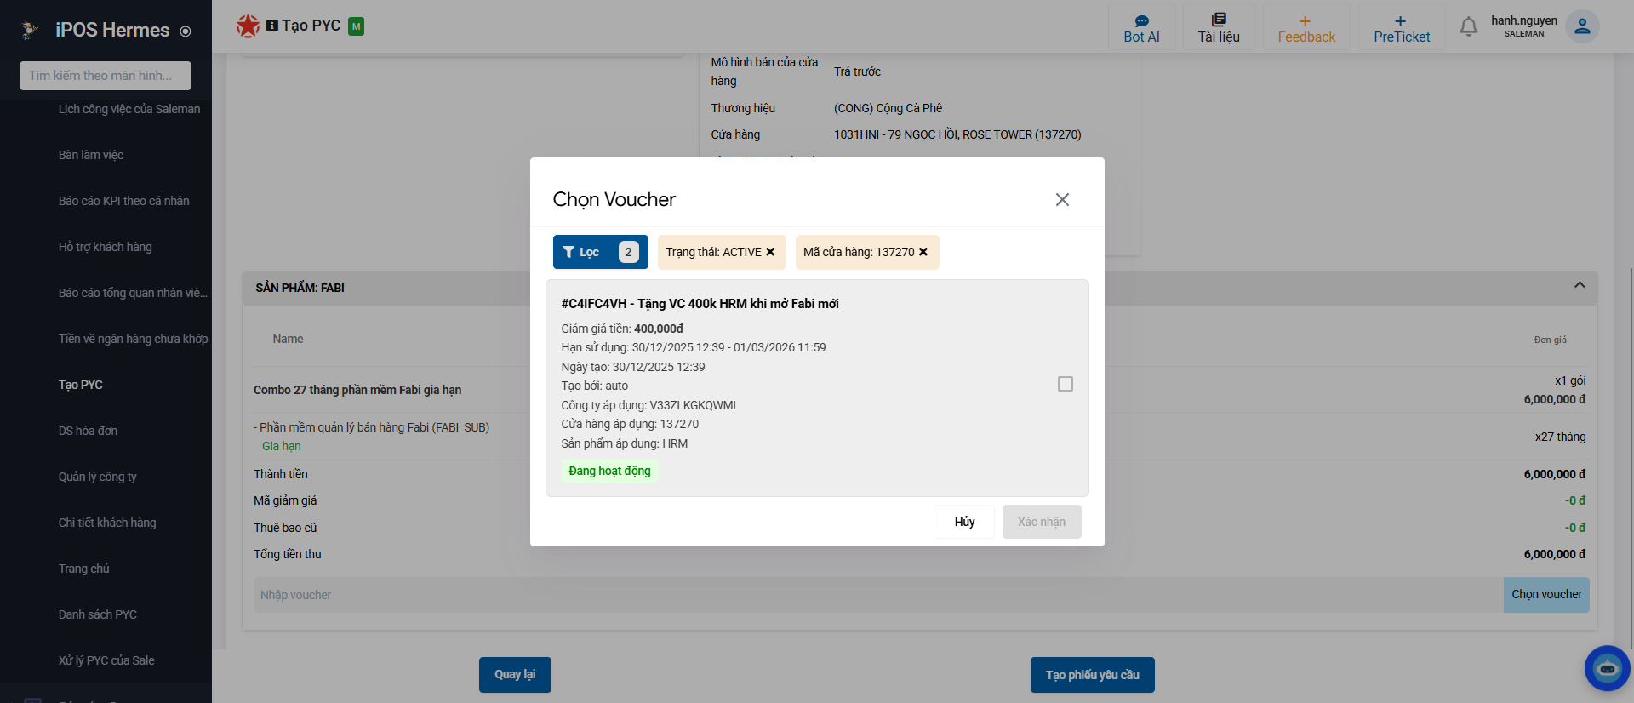Click the iPOS Hermes bird logo
1634x703 pixels.
(31, 31)
